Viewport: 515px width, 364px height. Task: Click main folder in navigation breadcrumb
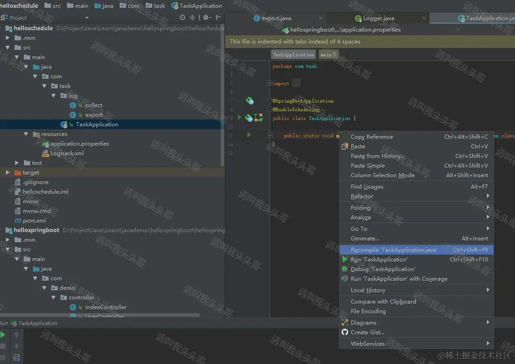pos(78,6)
